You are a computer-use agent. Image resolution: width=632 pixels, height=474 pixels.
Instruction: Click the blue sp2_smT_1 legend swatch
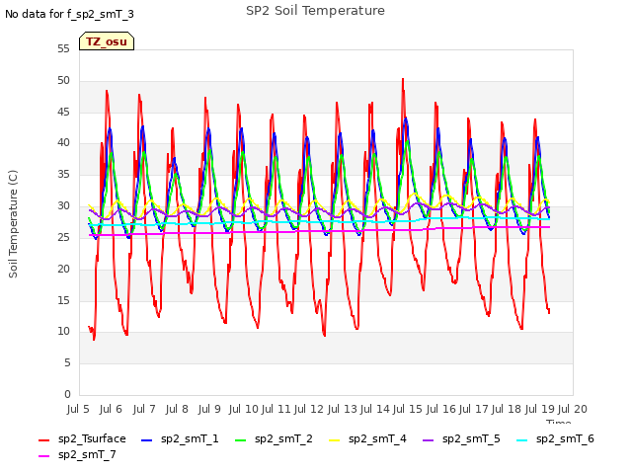(147, 440)
